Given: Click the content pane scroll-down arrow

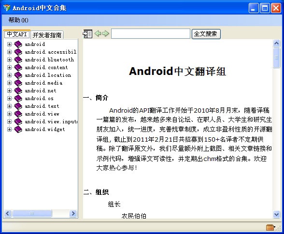Looking at the screenshot, I should click(x=276, y=215).
